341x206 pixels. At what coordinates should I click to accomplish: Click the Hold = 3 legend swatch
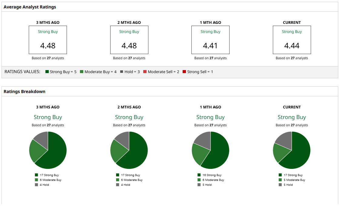tap(121, 72)
